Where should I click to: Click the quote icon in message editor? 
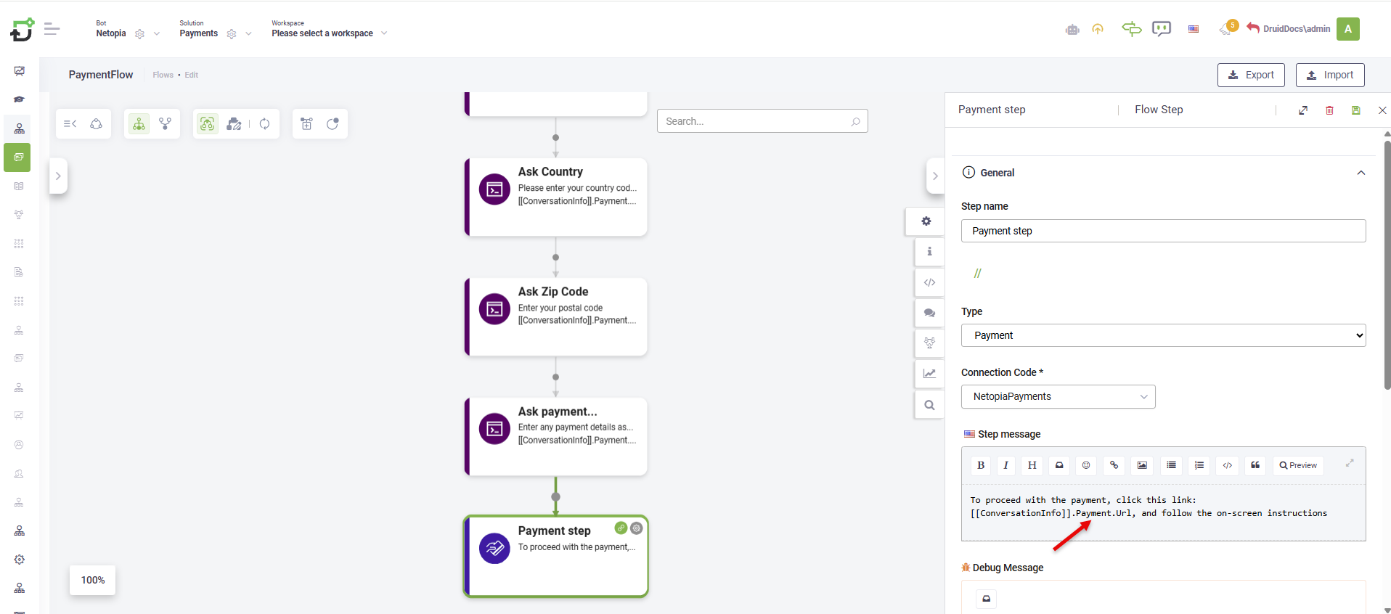point(1255,465)
